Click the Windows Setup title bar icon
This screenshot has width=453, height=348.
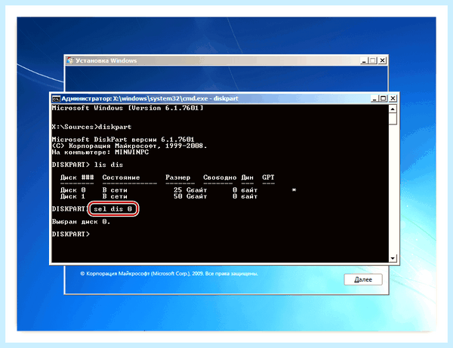click(70, 60)
